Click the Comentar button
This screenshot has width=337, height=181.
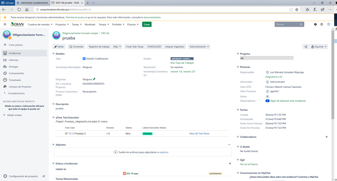click(76, 47)
